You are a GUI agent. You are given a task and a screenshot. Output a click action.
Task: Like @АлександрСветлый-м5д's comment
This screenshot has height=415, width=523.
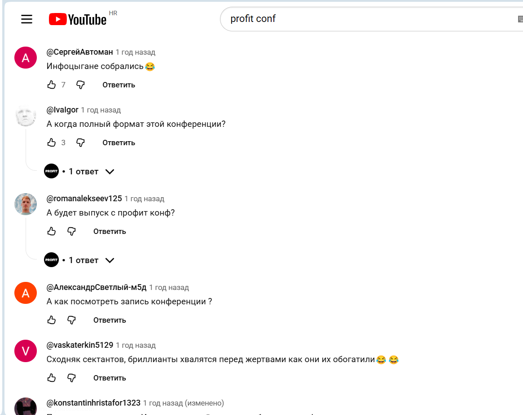pyautogui.click(x=52, y=320)
